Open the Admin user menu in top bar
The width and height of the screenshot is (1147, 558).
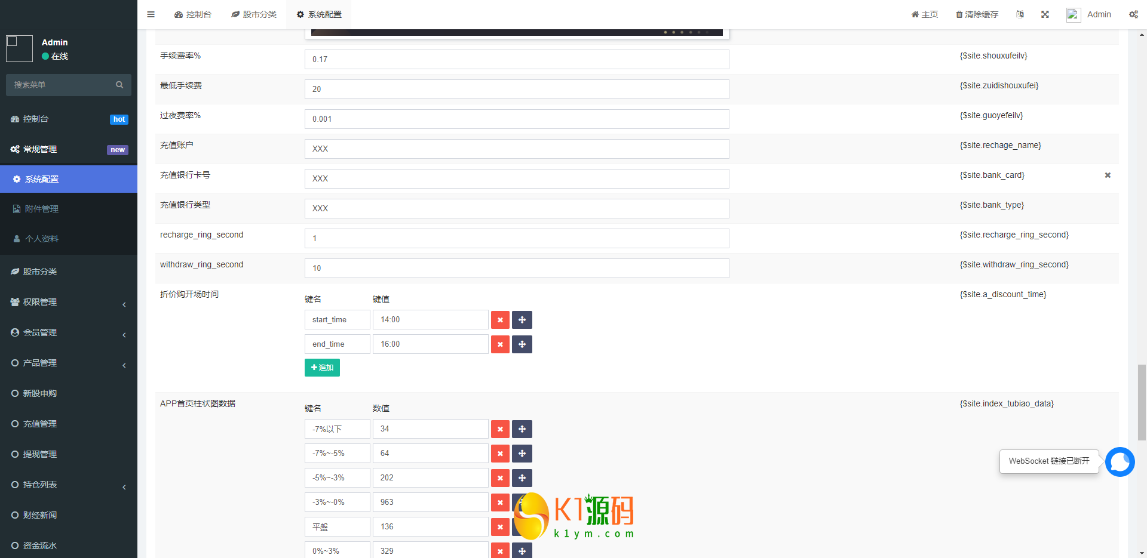point(1089,14)
